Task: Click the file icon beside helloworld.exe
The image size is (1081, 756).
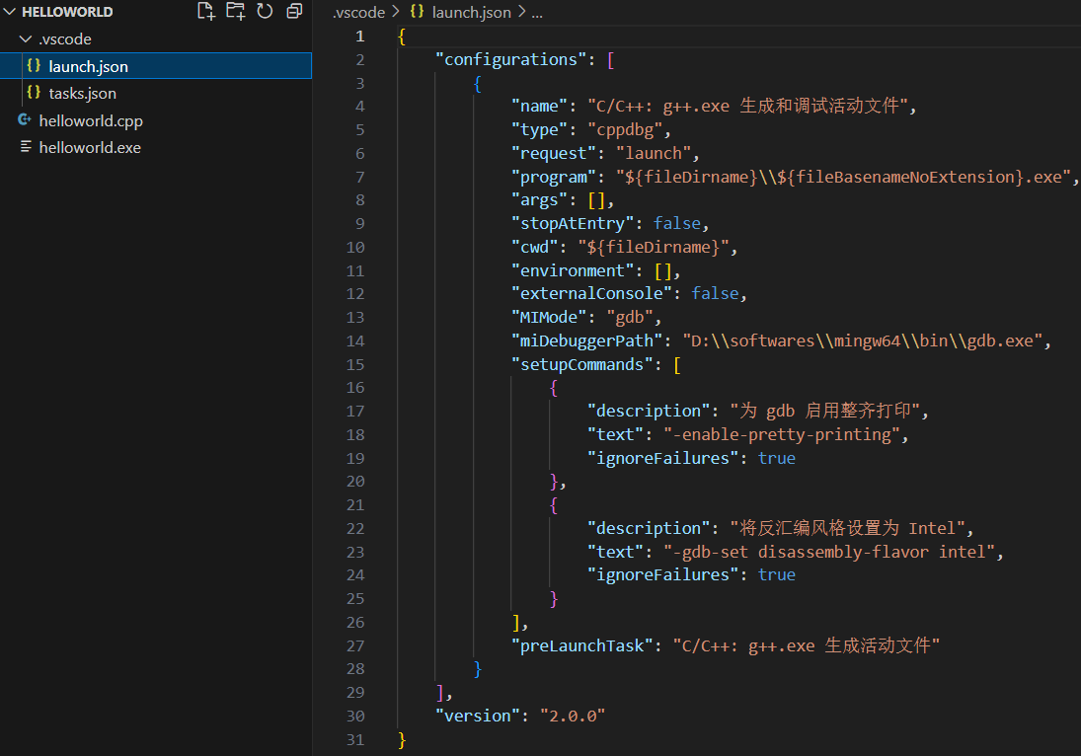Action: [25, 147]
